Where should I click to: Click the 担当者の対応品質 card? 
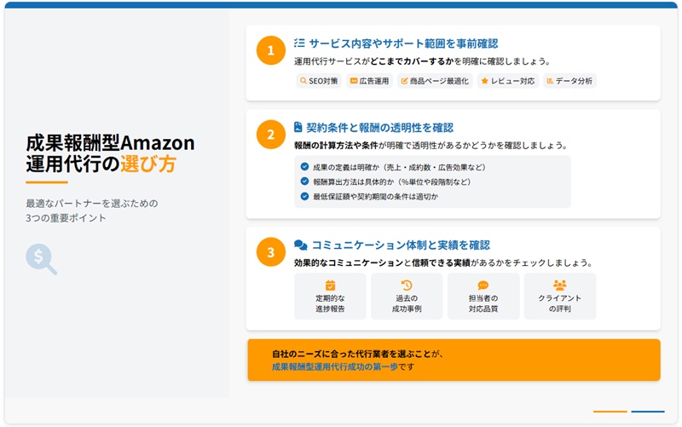(x=483, y=296)
